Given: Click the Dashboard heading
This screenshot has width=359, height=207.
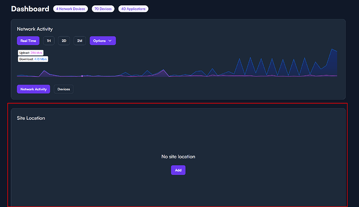Looking at the screenshot, I should (x=30, y=9).
